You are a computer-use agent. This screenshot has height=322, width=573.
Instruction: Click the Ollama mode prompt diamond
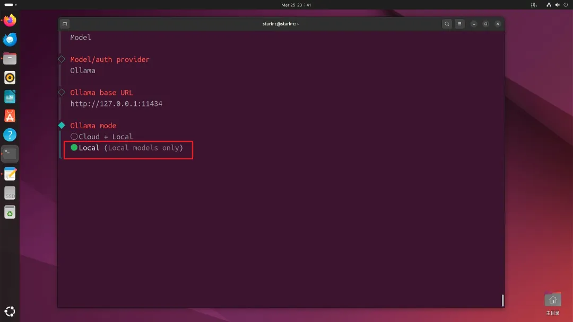62,126
